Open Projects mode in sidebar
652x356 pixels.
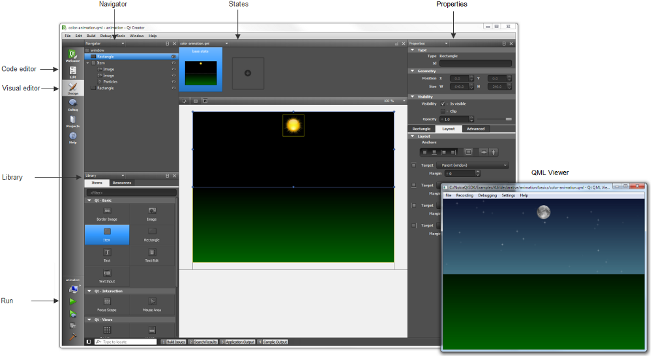point(72,120)
